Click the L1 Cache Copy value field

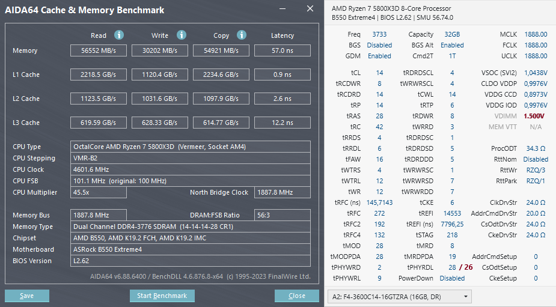tap(221, 74)
